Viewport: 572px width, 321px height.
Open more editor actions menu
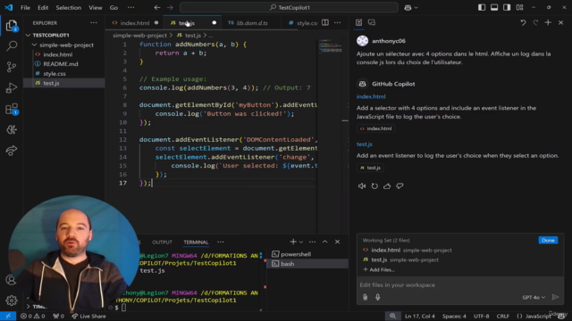(338, 22)
